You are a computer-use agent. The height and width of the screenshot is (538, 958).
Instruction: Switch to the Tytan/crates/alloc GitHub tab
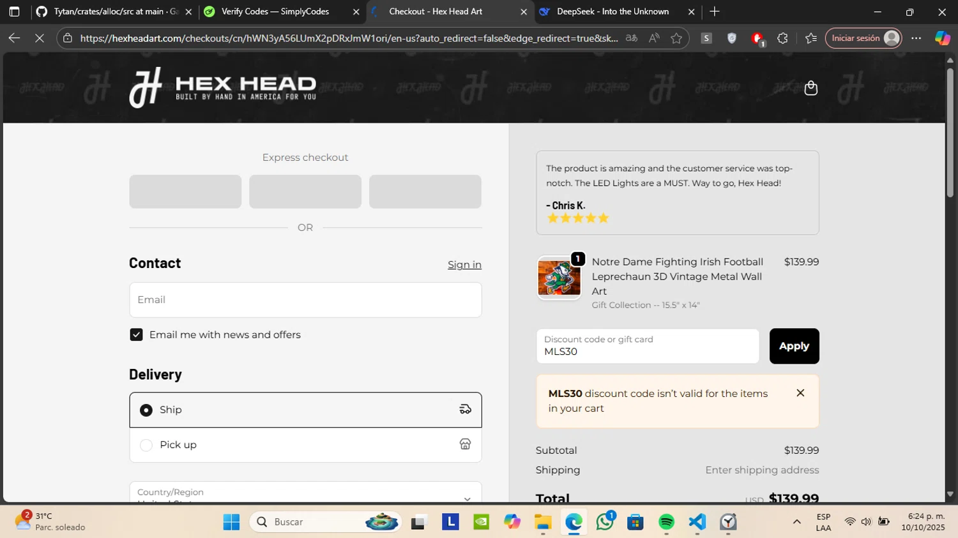point(114,11)
